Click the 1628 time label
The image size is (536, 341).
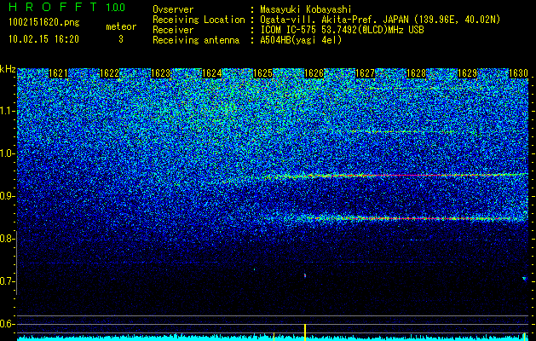417,73
